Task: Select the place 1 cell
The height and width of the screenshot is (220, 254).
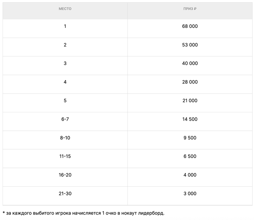Action: pyautogui.click(x=65, y=26)
